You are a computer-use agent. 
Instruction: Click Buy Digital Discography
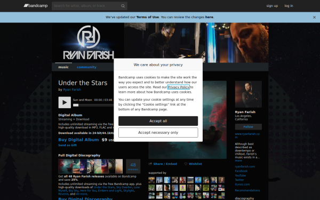85,198
